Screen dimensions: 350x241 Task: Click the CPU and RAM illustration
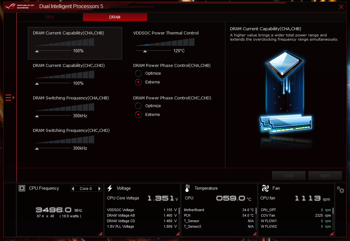click(x=285, y=93)
